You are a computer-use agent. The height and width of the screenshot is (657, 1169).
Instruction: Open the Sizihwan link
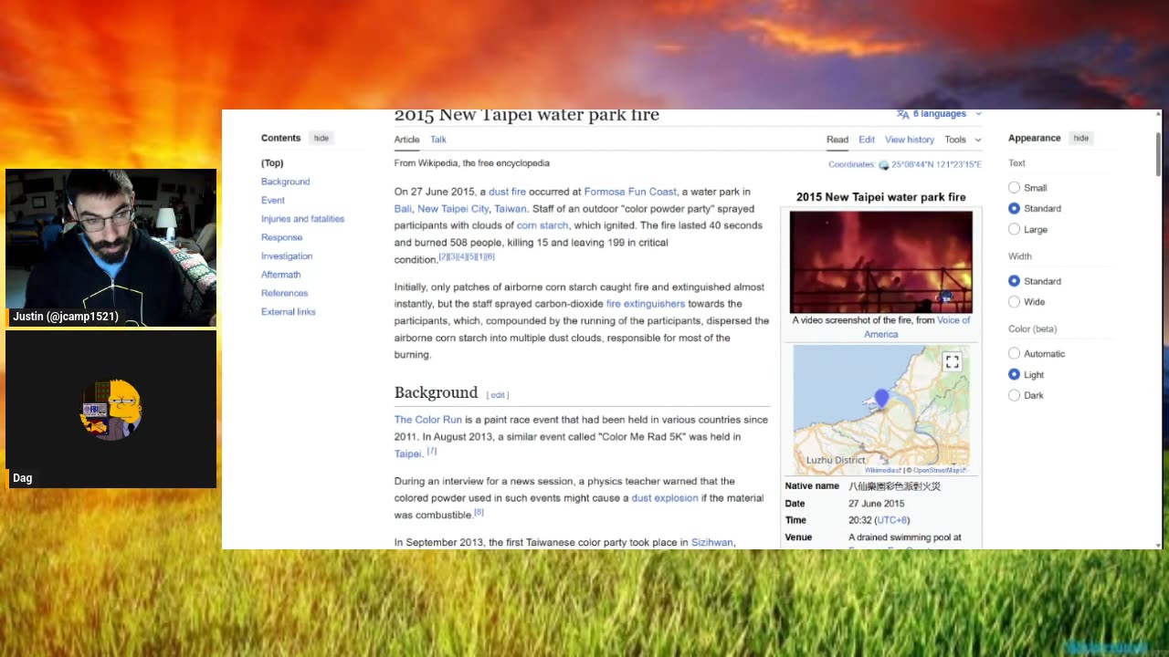click(712, 542)
